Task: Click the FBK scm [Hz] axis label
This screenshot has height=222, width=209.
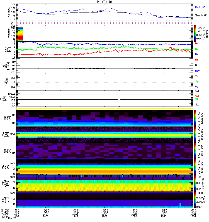Action: coord(5,200)
